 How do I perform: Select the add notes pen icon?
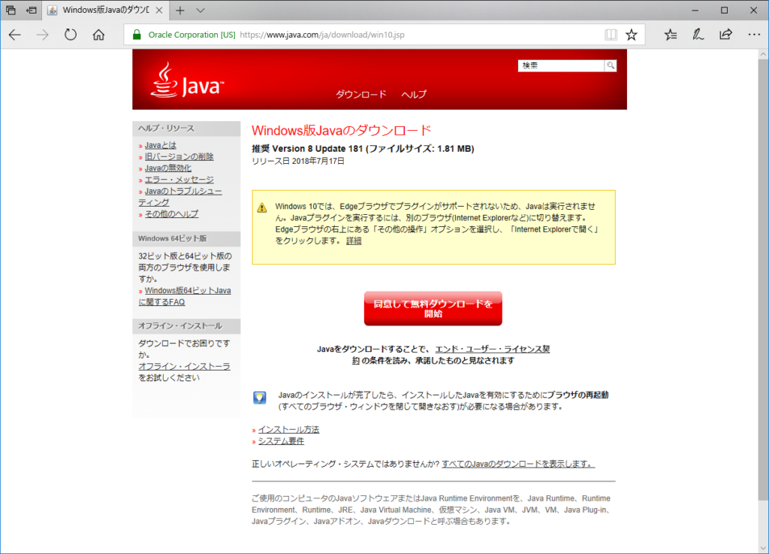click(698, 35)
